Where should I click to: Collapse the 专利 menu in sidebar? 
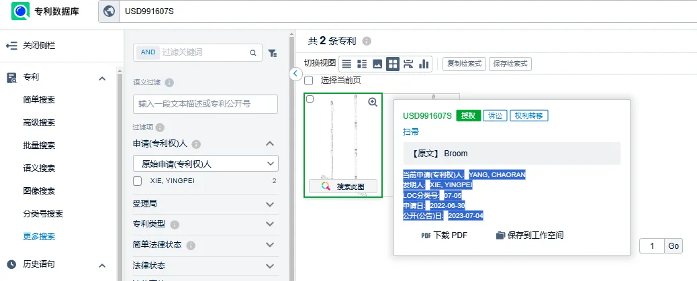102,78
